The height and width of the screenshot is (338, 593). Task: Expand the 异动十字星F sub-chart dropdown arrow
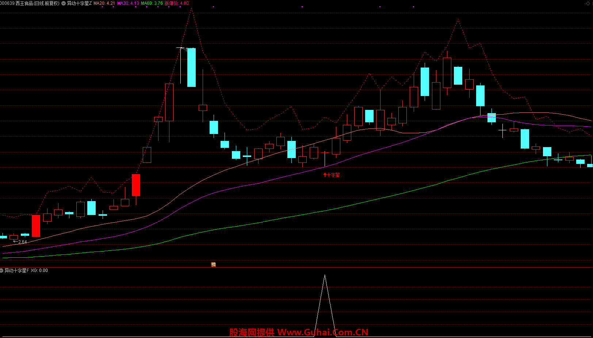pyautogui.click(x=1, y=270)
